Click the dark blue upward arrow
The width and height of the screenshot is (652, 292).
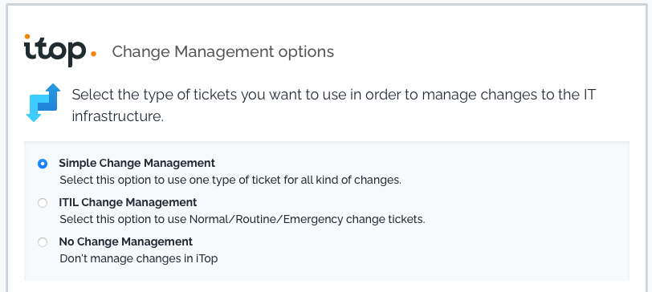coord(50,97)
